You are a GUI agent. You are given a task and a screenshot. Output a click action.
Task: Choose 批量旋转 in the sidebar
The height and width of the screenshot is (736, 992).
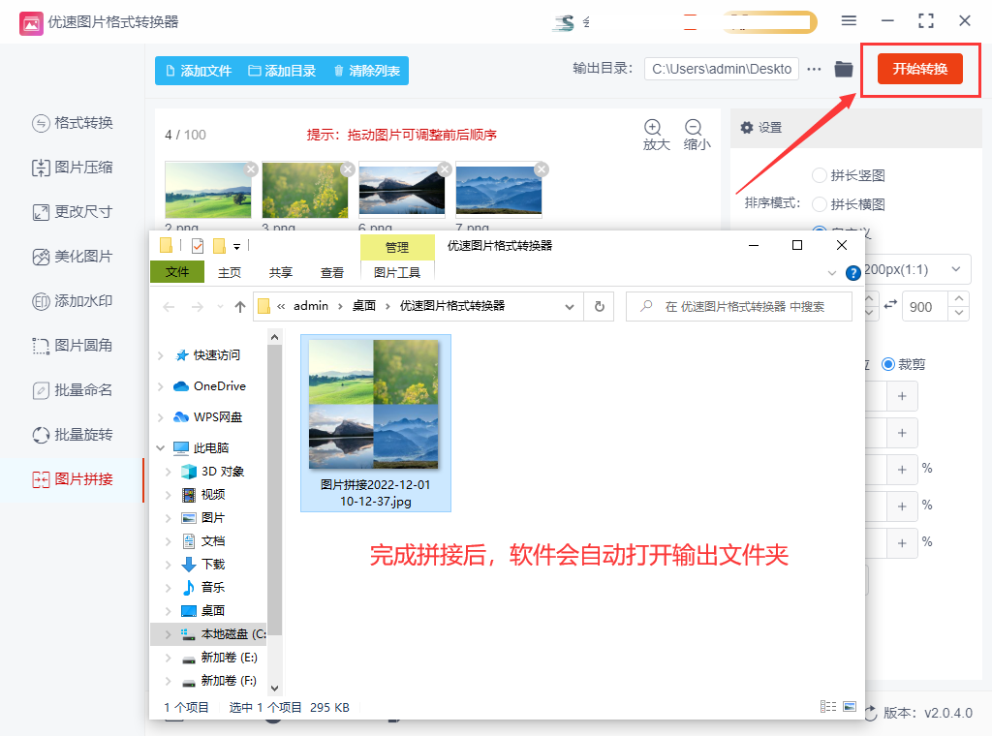(x=72, y=435)
